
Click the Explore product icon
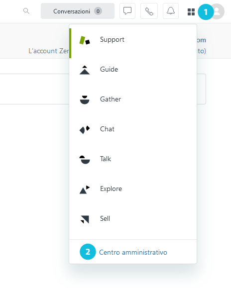[x=85, y=190]
